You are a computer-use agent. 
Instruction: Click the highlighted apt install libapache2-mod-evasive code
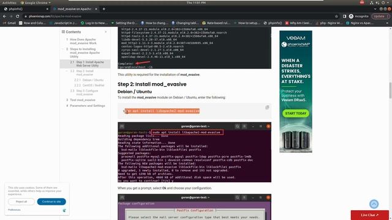pos(162,111)
